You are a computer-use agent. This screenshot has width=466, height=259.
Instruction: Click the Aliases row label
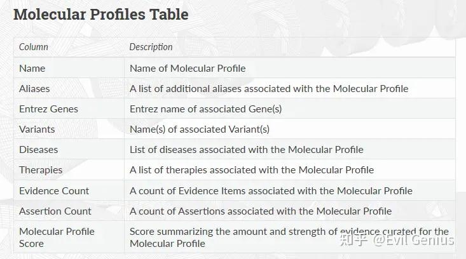(34, 88)
